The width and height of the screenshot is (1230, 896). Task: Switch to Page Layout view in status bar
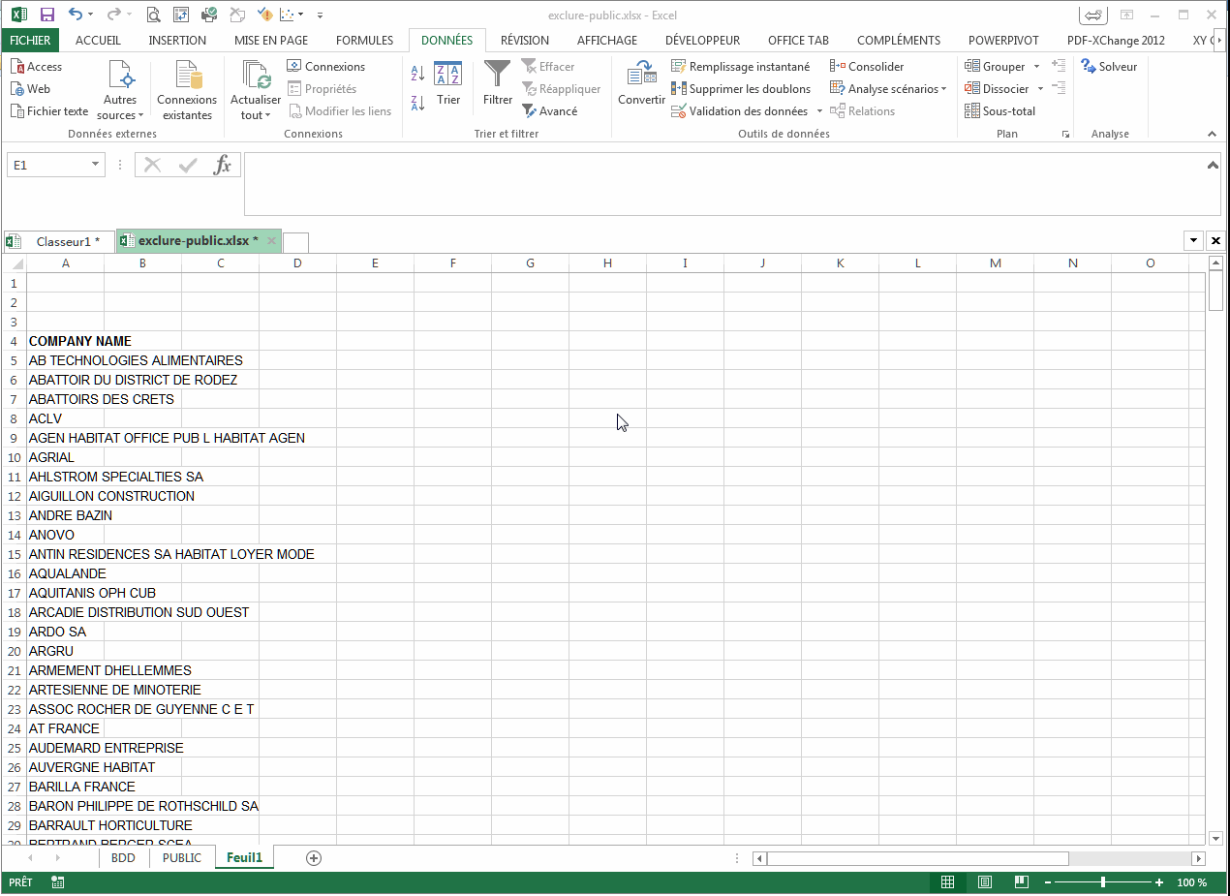(984, 882)
